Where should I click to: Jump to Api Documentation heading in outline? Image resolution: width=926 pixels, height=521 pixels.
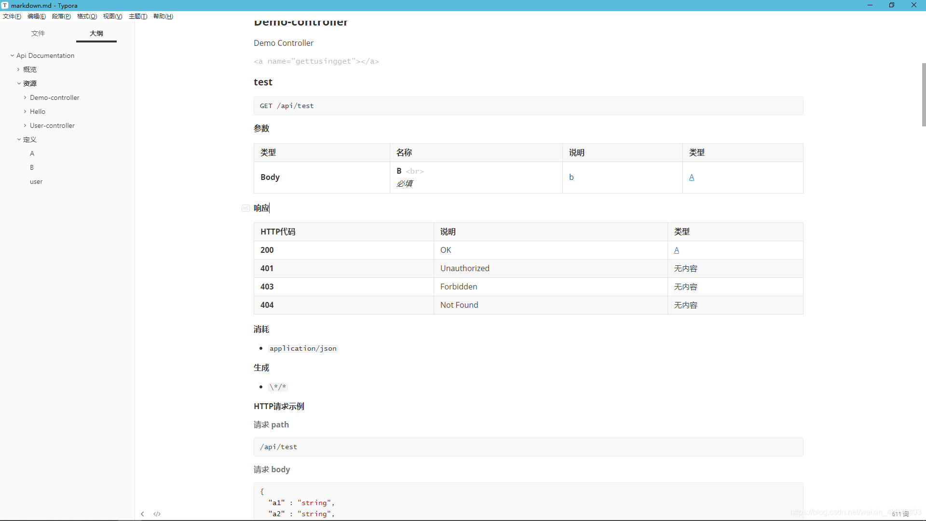[x=45, y=55]
